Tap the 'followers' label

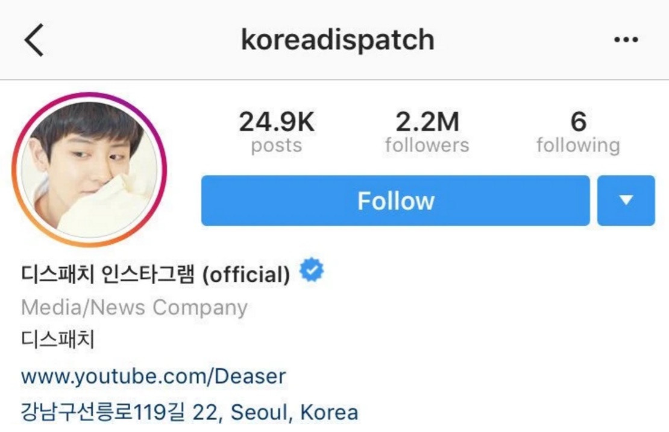[427, 145]
